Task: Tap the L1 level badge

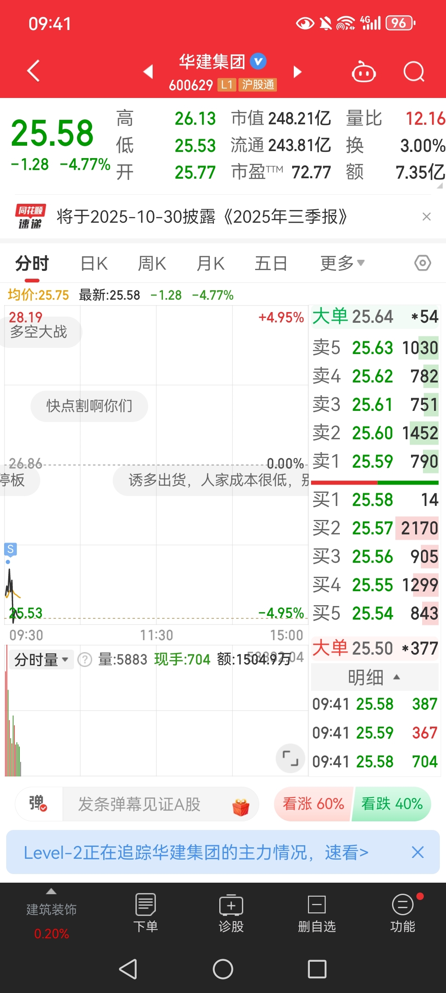Action: pyautogui.click(x=227, y=85)
